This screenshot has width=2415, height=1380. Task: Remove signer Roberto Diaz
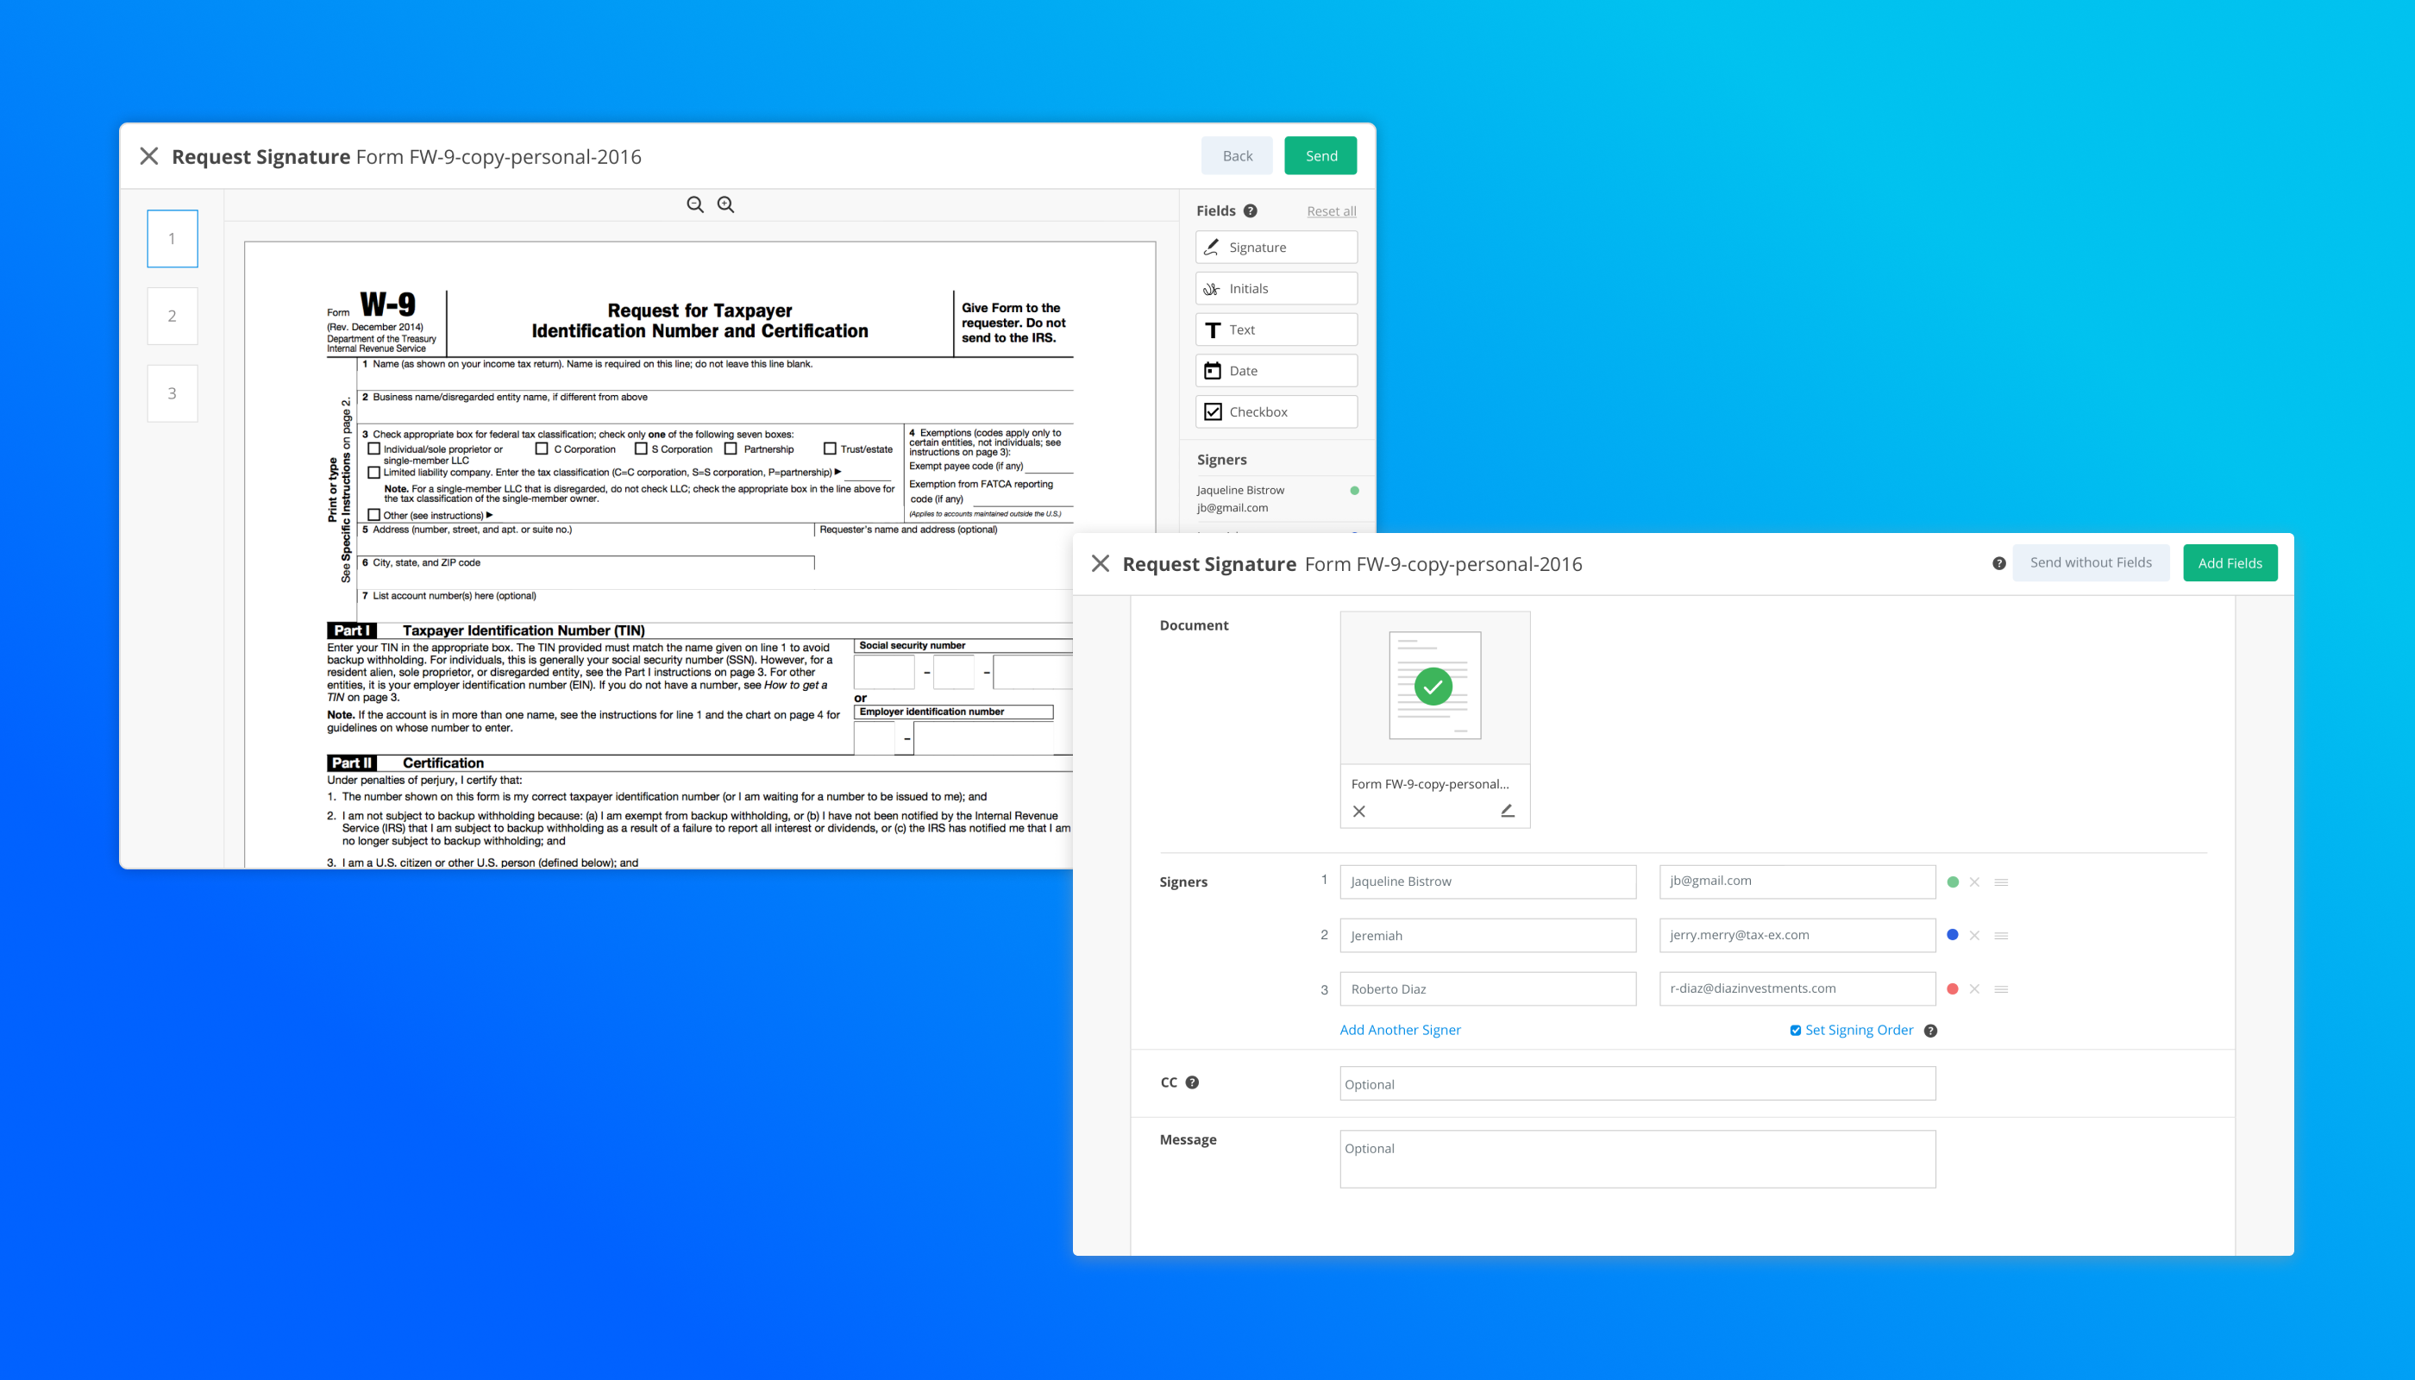point(1974,989)
